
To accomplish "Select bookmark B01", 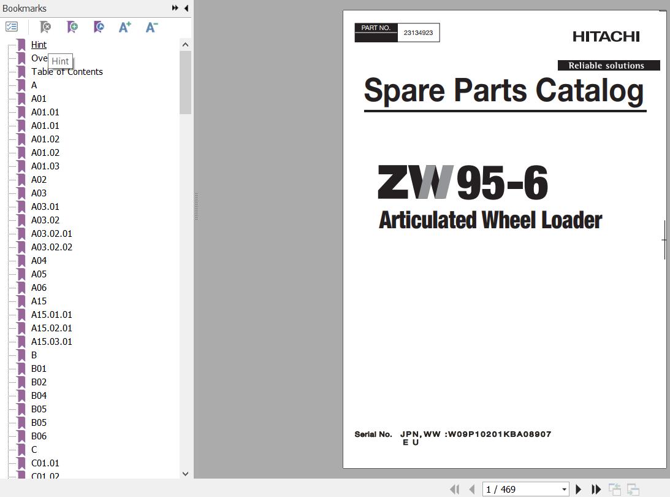I will click(x=39, y=368).
